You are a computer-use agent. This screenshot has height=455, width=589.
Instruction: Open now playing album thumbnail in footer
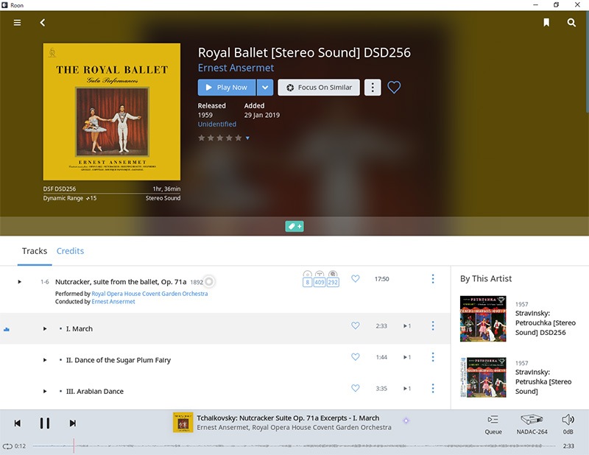point(183,423)
